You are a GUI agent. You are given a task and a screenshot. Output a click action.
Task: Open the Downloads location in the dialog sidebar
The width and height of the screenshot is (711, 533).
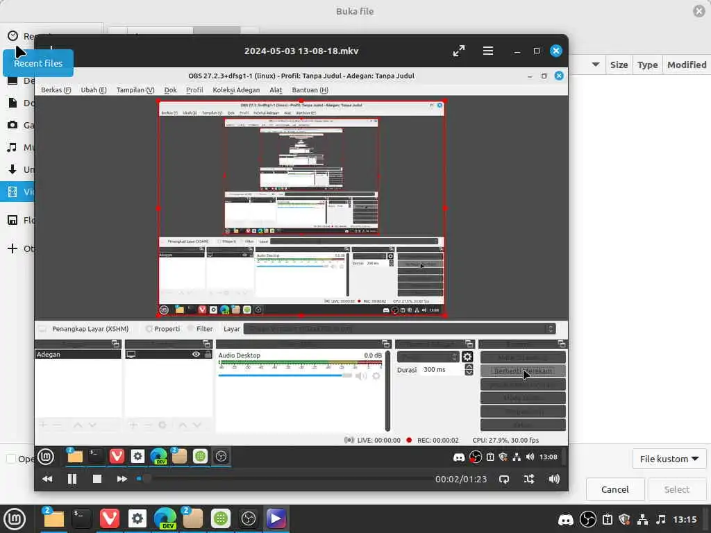point(20,169)
